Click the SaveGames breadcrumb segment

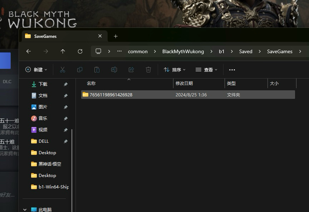pos(280,51)
